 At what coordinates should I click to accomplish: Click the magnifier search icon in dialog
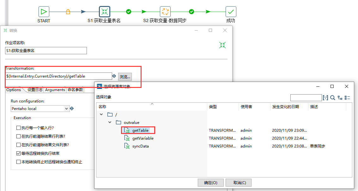point(333,97)
